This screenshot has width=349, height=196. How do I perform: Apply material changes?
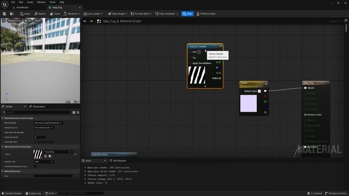tap(25, 14)
